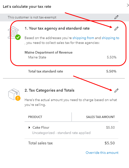Select the SALES TAX AMOUNT column header
This screenshot has width=129, height=168.
[100, 117]
